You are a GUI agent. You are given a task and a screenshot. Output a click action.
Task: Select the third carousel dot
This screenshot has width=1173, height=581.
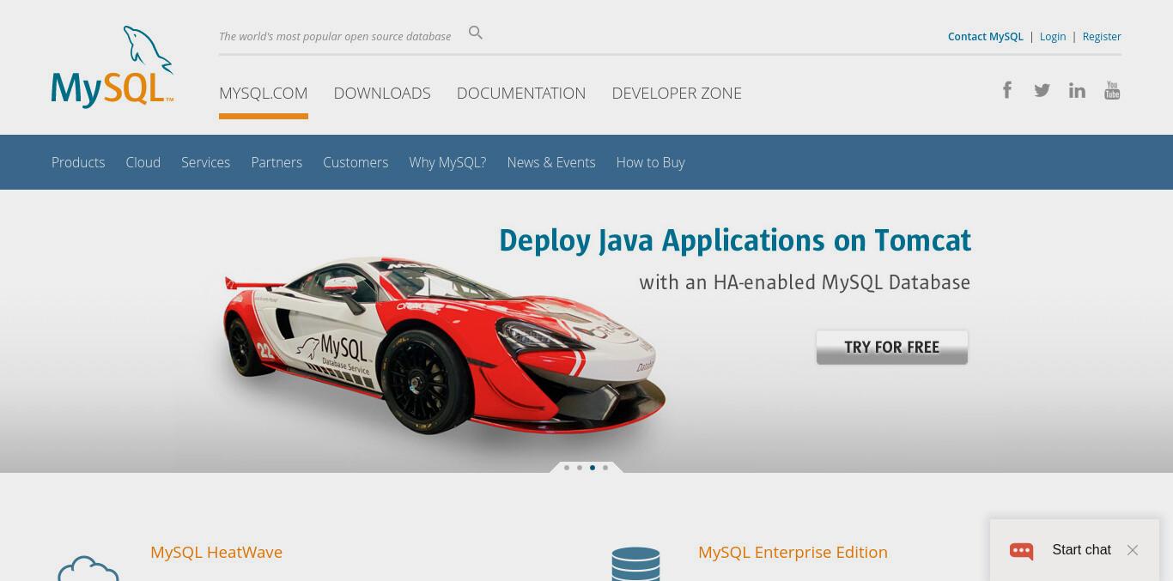(x=593, y=468)
